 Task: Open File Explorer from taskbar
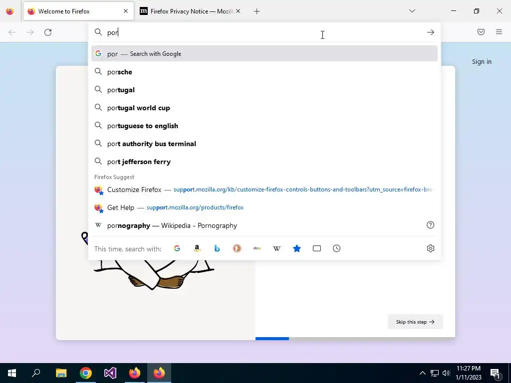pos(61,373)
